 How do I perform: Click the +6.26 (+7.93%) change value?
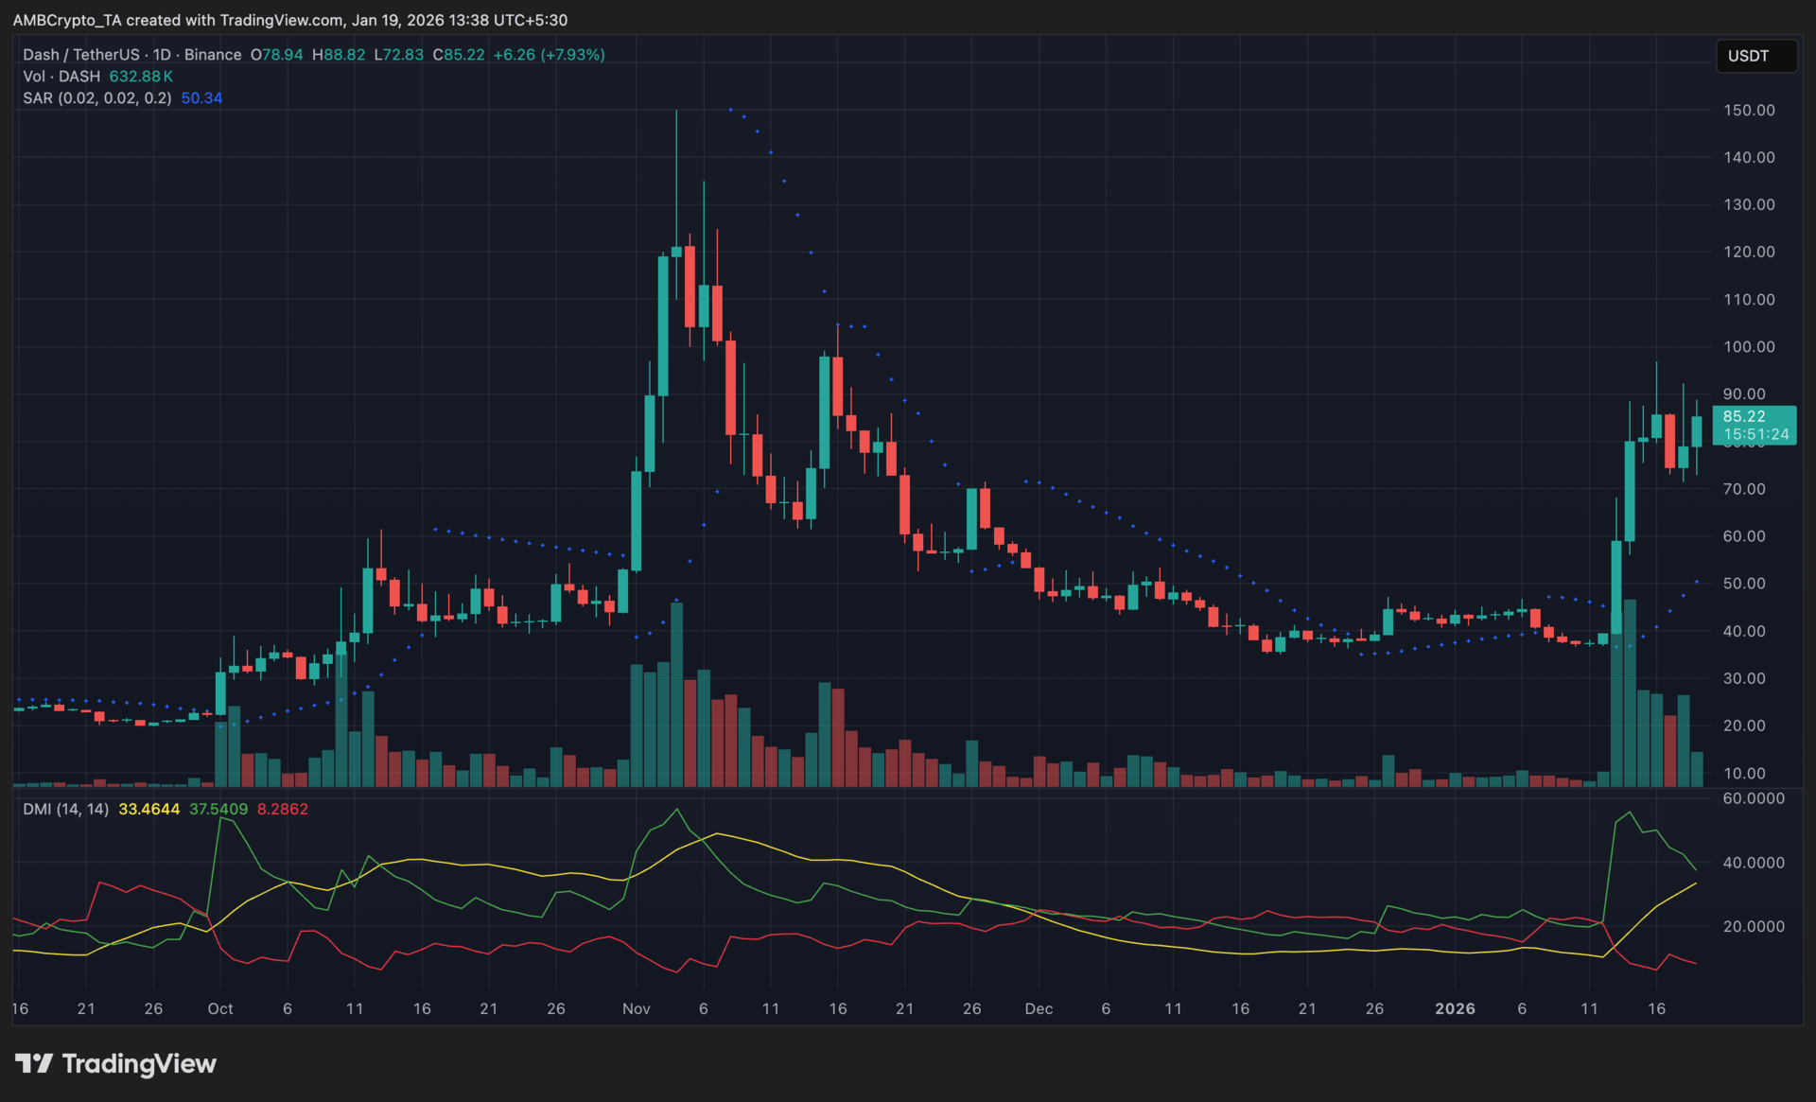(x=549, y=55)
